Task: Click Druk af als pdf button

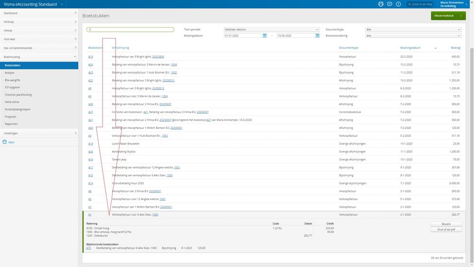Action: coord(446,229)
